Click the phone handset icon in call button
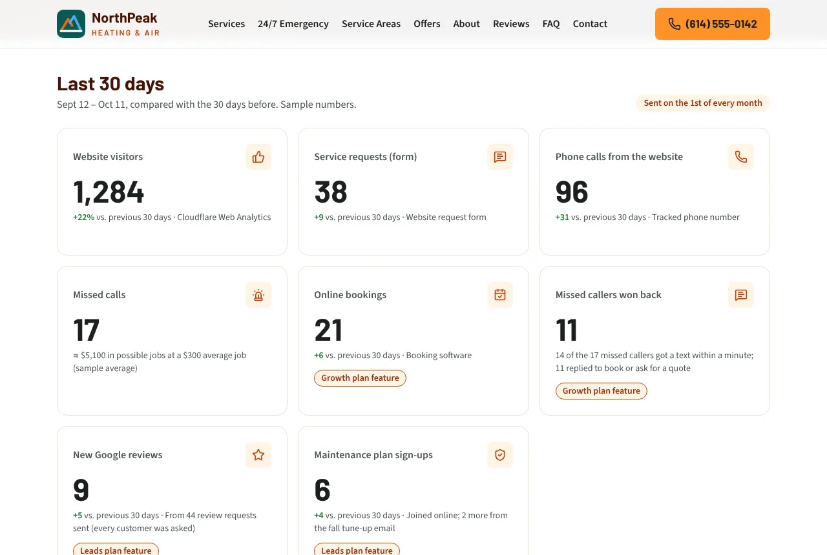Viewport: 827px width, 555px height. point(674,24)
